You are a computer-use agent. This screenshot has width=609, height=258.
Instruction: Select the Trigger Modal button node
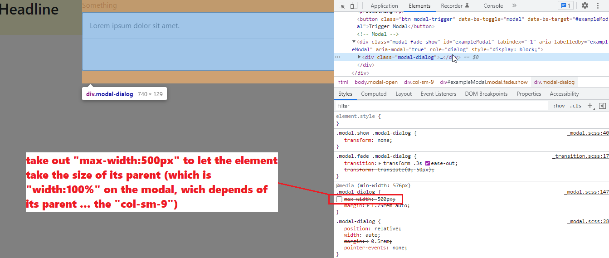482,23
